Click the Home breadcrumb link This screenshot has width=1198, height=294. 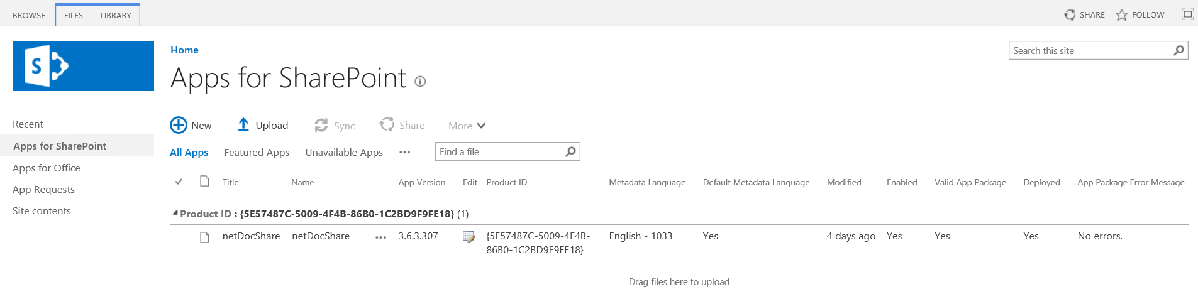tap(184, 50)
